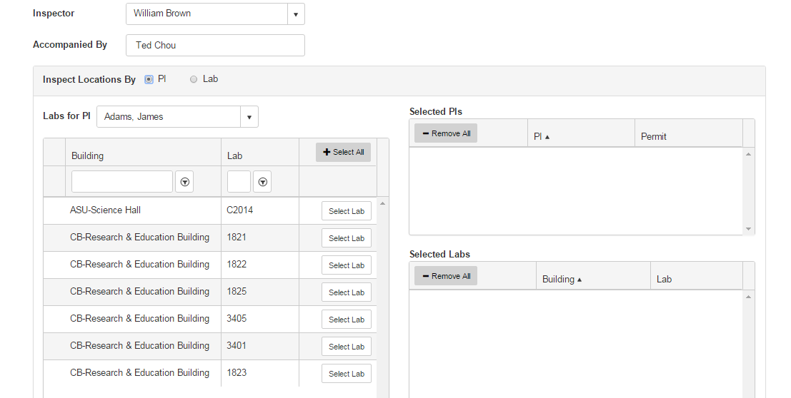
Task: Click scroll-up arrow in labs table
Action: [x=382, y=203]
